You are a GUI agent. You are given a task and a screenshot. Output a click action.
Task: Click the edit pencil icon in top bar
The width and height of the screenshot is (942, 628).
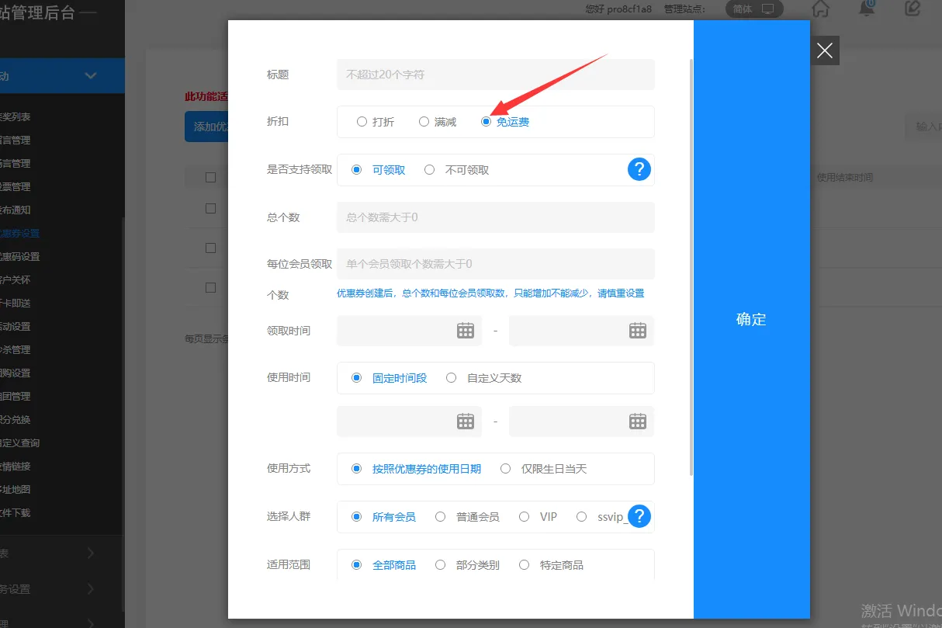click(913, 9)
